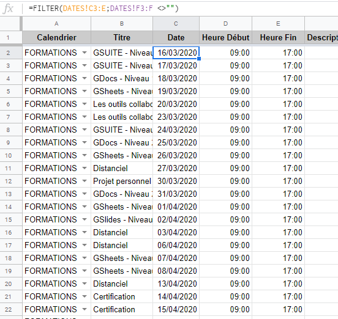The width and height of the screenshot is (338, 319).
Task: Select column C header
Action: pos(176,23)
